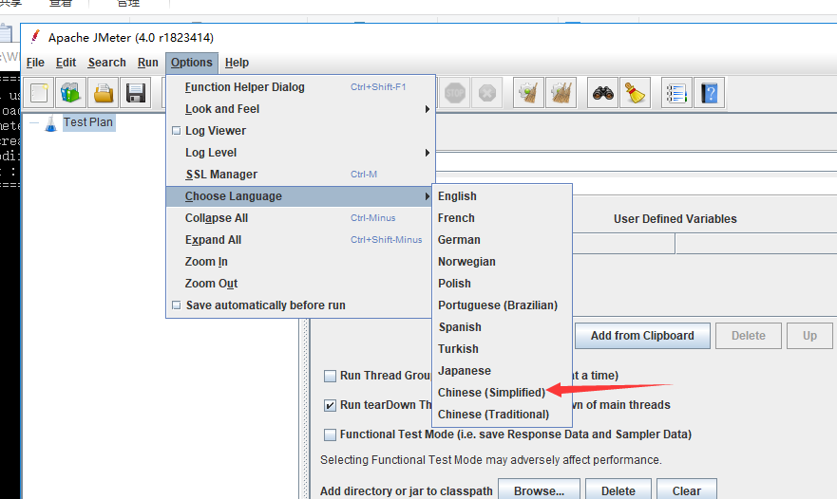Select Spanish language option
The width and height of the screenshot is (837, 499).
pyautogui.click(x=502, y=327)
